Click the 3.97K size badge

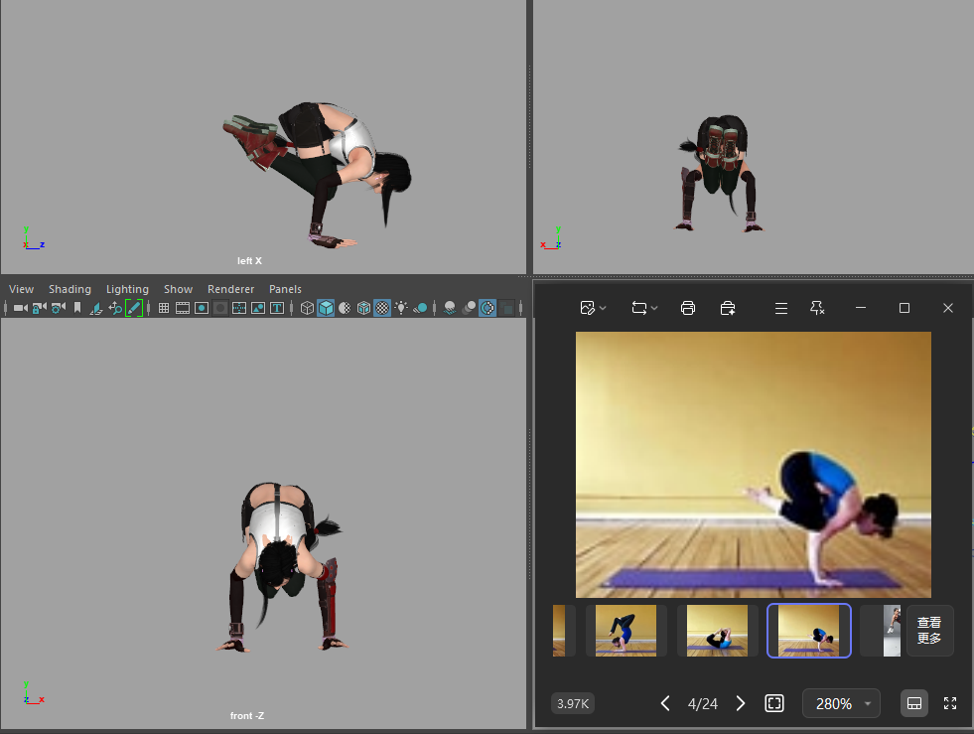point(573,703)
